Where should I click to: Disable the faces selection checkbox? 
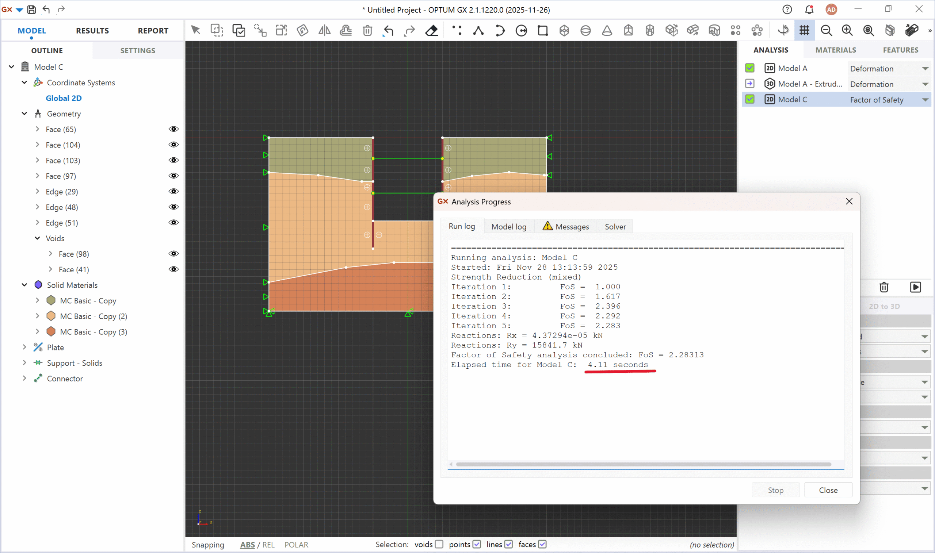point(542,545)
